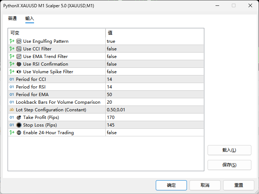This screenshot has height=194, width=259.
Task: Edit the Period for EMA value 50
Action: pos(154,95)
